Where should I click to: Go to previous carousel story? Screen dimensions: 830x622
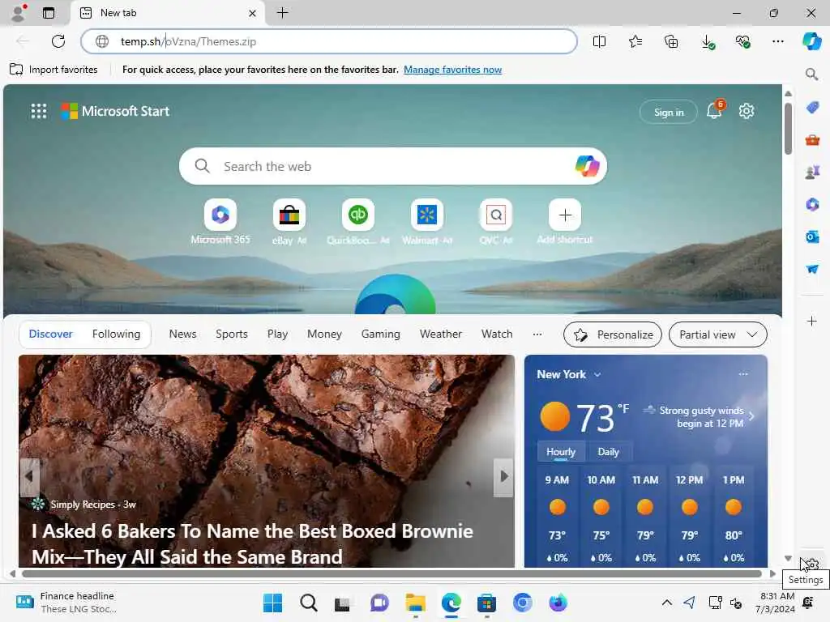(x=30, y=477)
